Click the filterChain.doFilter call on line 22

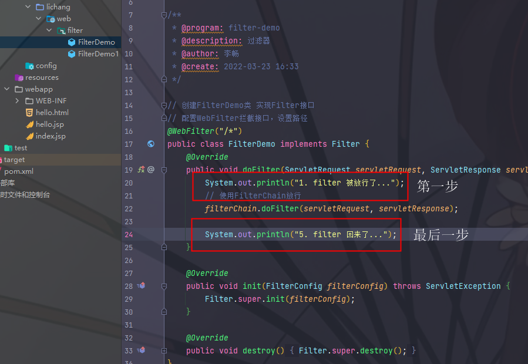point(331,209)
